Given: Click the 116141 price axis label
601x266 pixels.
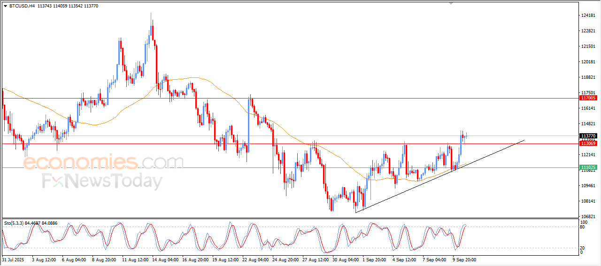Looking at the screenshot, I should click(x=589, y=108).
